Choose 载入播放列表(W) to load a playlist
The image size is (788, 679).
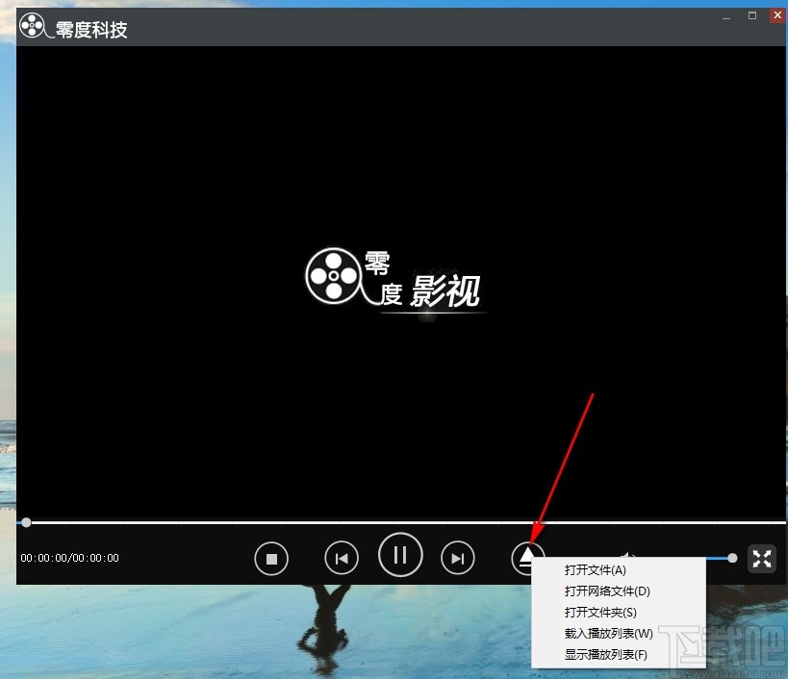pos(608,633)
